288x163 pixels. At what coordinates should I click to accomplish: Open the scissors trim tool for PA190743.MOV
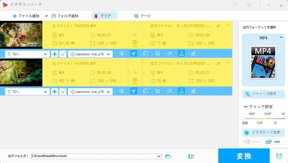(x=134, y=53)
